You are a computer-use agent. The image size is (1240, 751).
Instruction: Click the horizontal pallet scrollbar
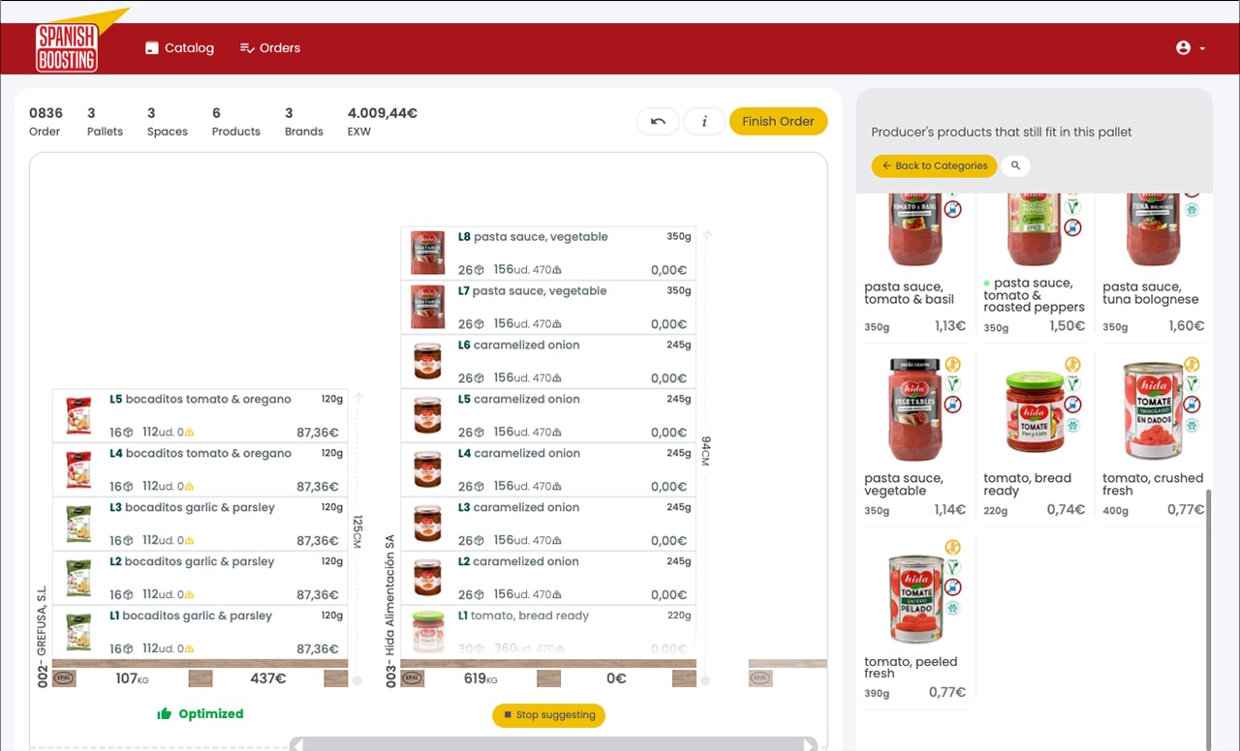(x=554, y=744)
